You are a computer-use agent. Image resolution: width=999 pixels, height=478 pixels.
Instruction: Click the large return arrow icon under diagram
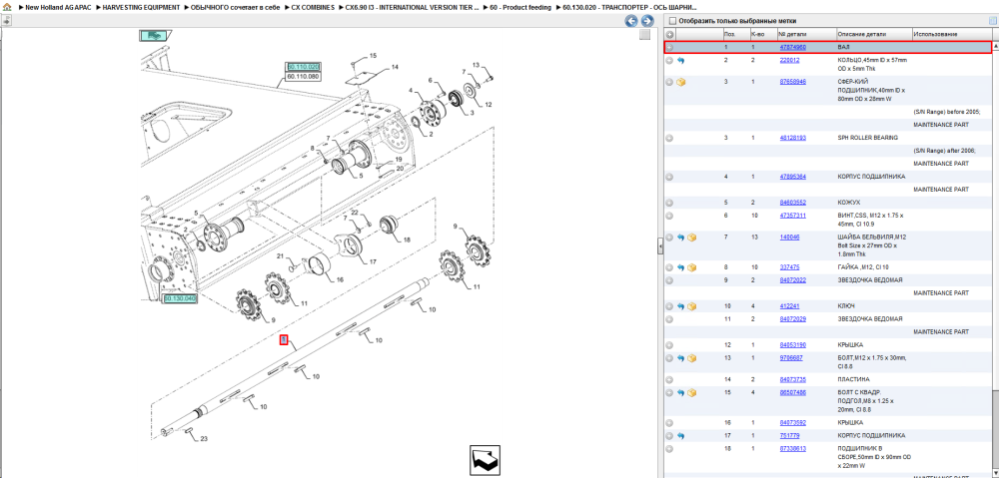[x=485, y=460]
